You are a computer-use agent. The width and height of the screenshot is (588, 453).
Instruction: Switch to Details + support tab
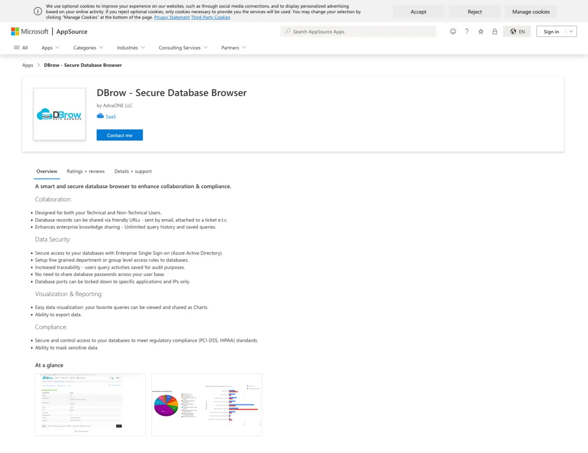(x=133, y=171)
